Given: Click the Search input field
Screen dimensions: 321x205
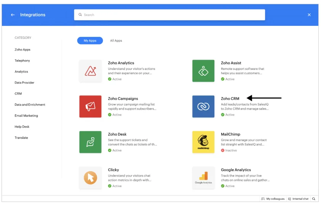Looking at the screenshot, I should 169,15.
